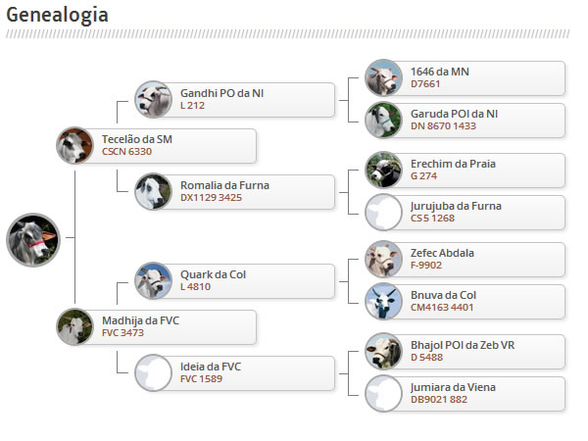Viewport: 588px width, 441px height.
Task: Click Romalia da Furna photo icon
Action: pyautogui.click(x=153, y=190)
